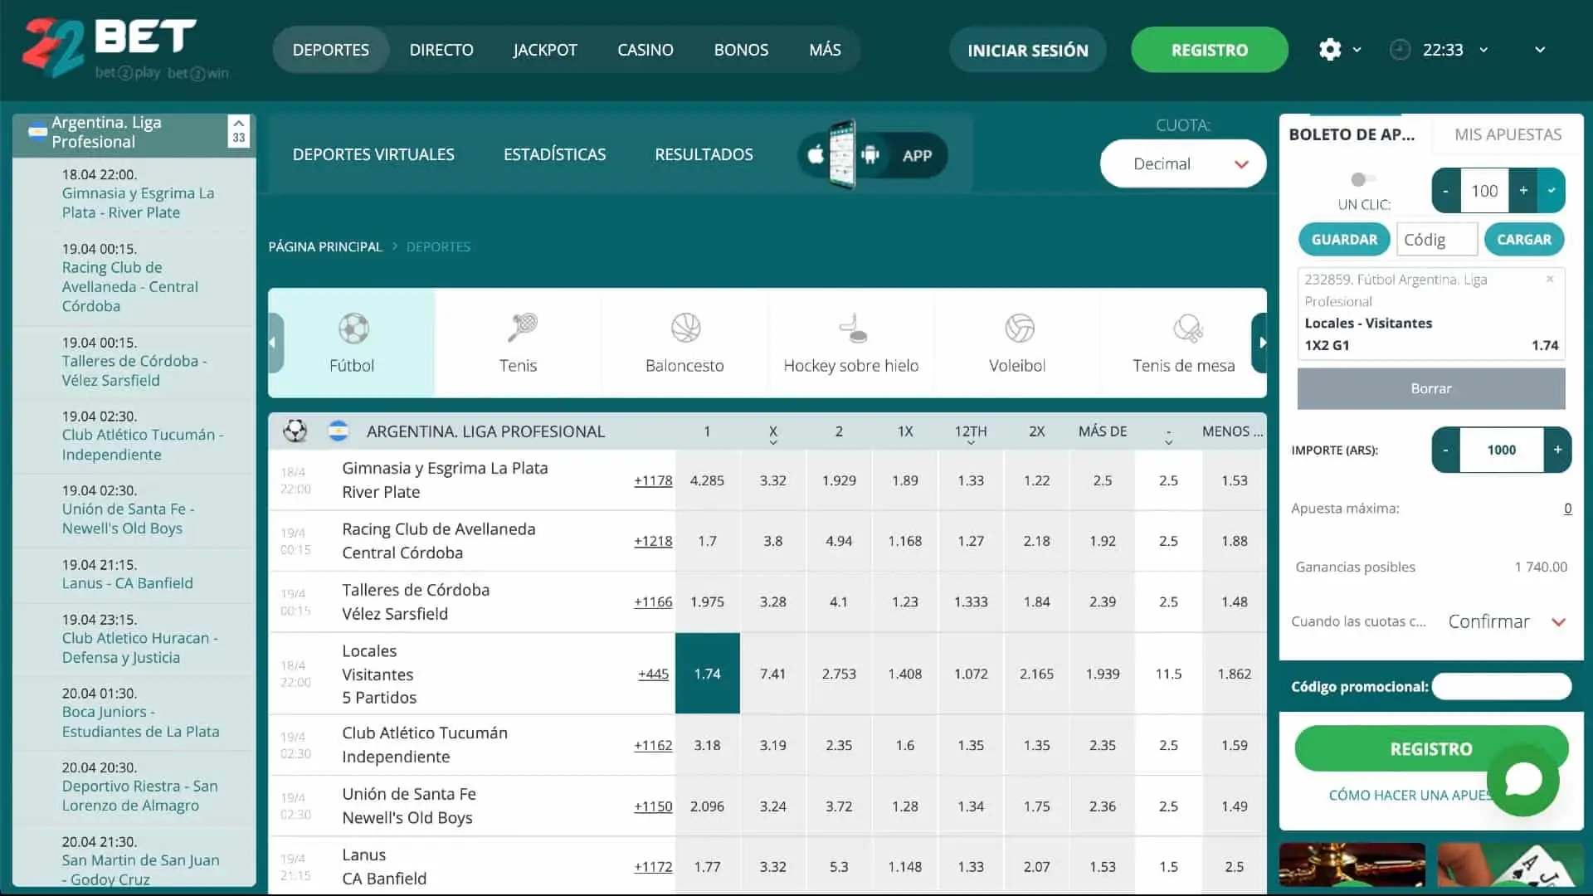Select odds 1.74 for Locales Visitantes
The image size is (1593, 896).
[707, 674]
